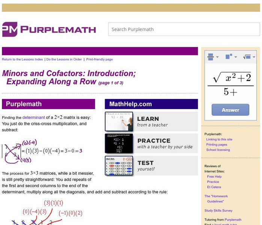
Task: Open Linking to this site link
Action: pos(219,139)
